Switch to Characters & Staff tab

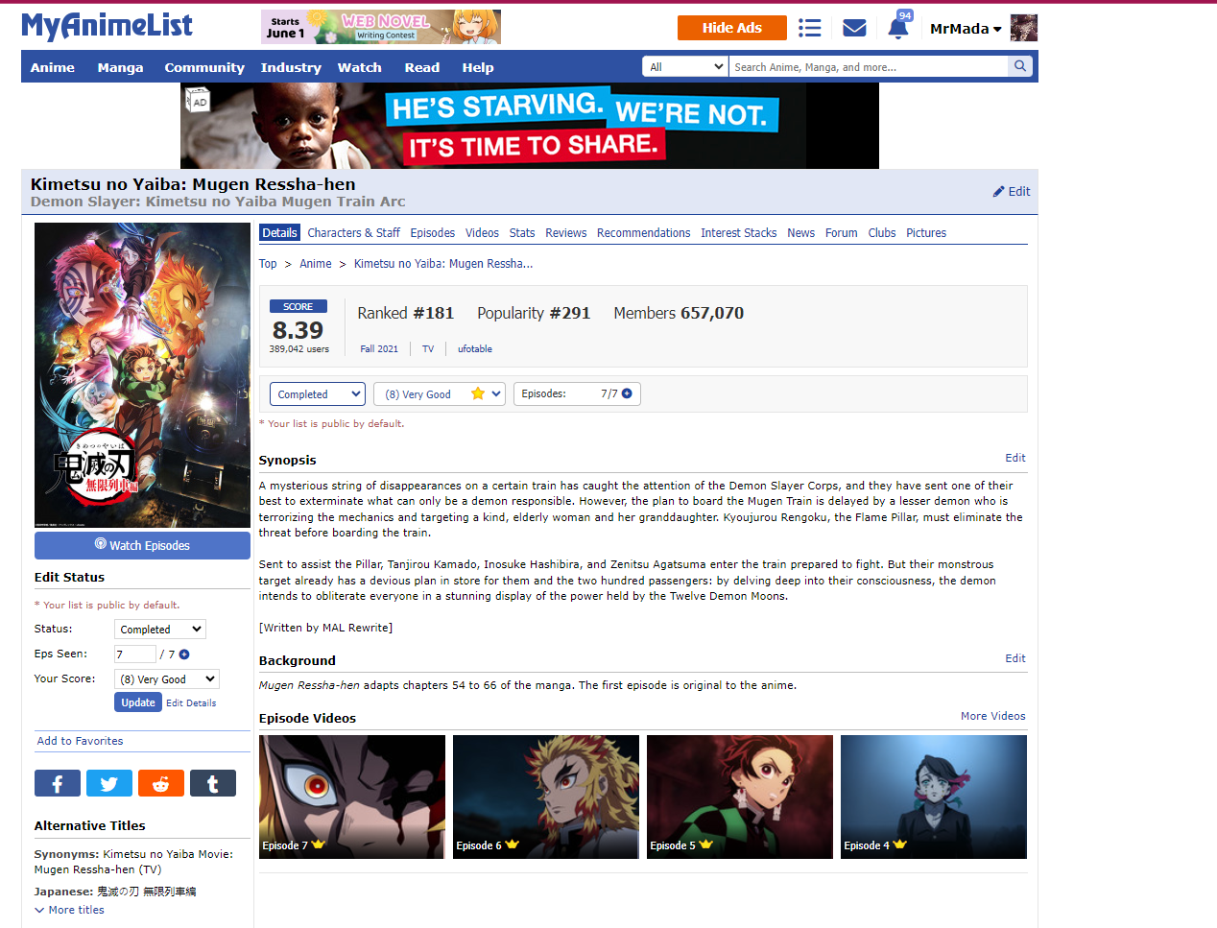[x=353, y=233]
